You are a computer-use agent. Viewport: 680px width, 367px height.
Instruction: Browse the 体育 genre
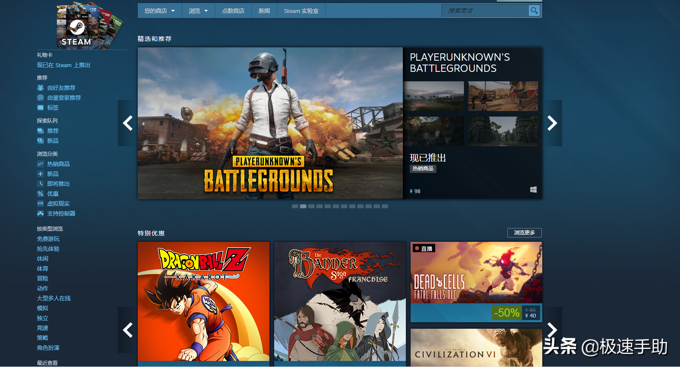click(43, 268)
